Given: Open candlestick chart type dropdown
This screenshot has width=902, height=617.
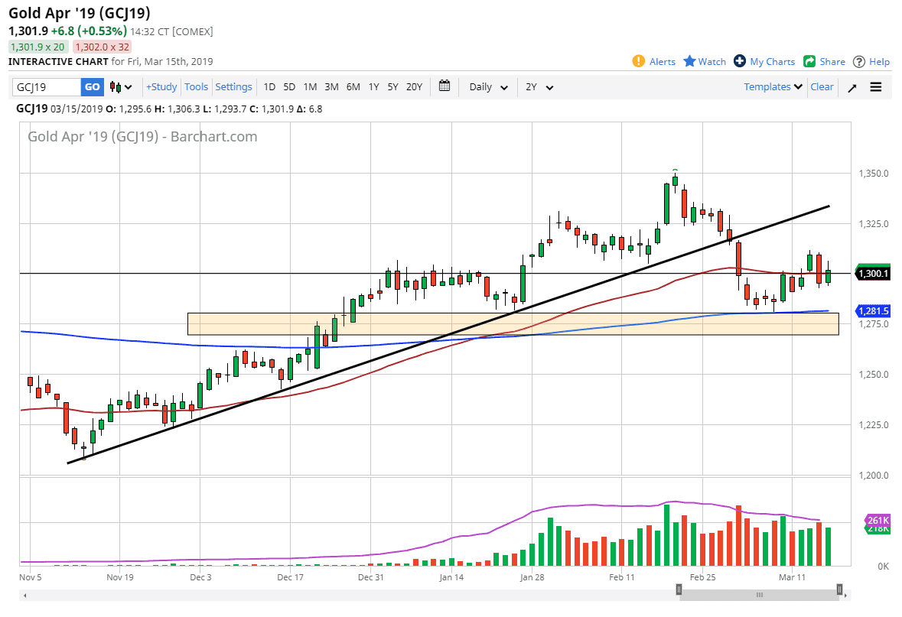Looking at the screenshot, I should [121, 87].
